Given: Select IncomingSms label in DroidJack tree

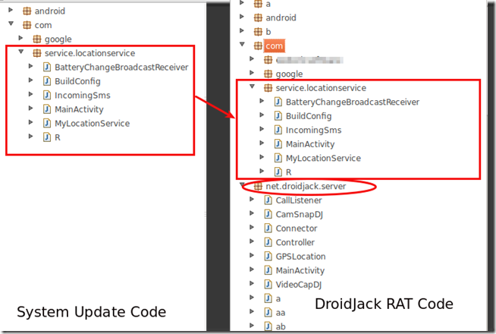Looking at the screenshot, I should coord(313,130).
